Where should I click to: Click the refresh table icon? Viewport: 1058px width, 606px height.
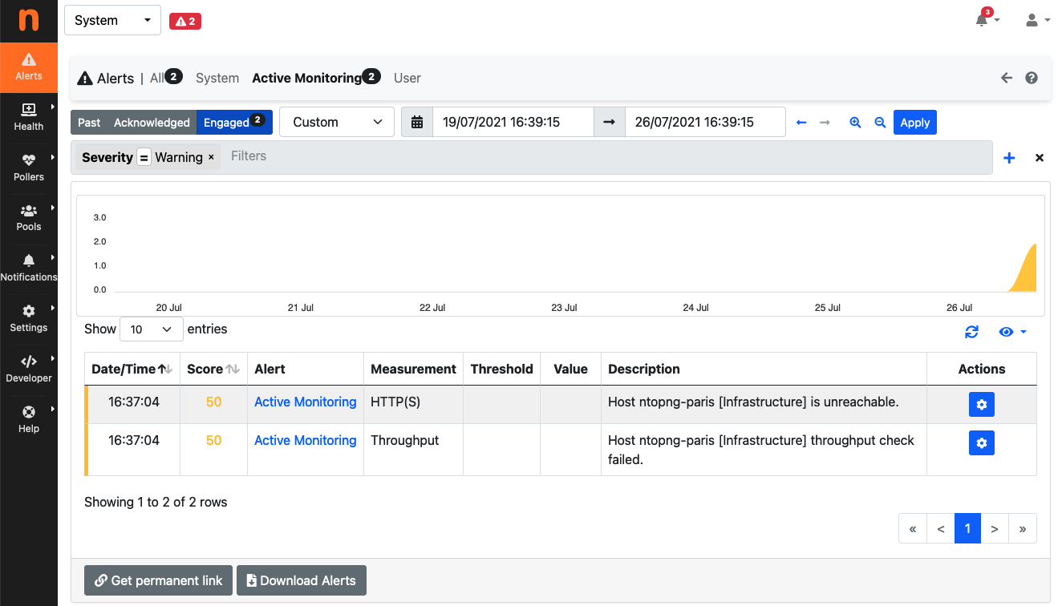coord(971,332)
